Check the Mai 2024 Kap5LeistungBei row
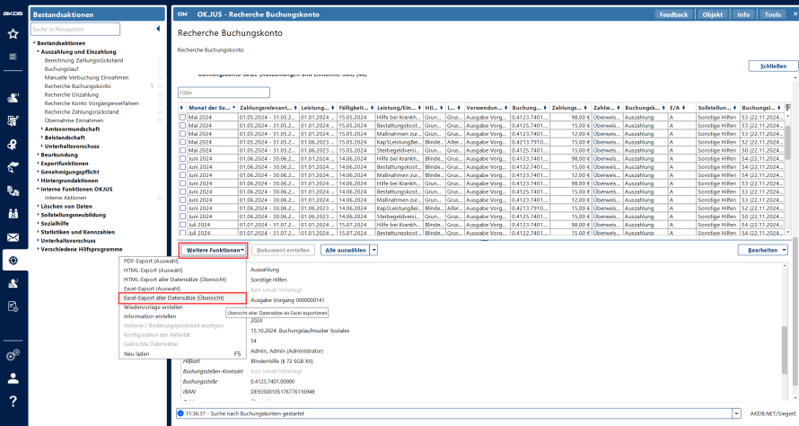 pos(182,142)
